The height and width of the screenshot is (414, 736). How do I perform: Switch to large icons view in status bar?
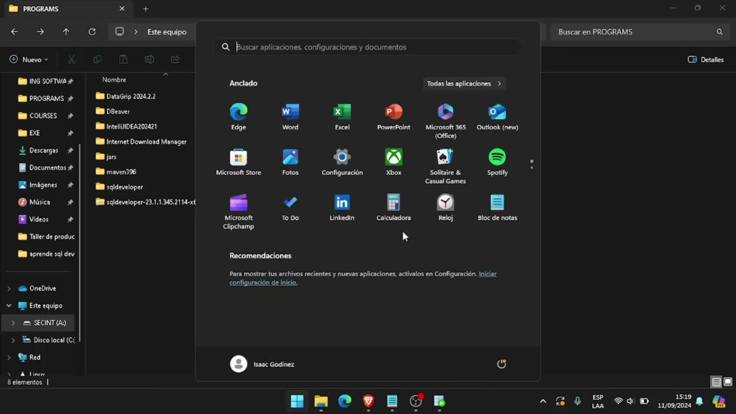click(728, 382)
